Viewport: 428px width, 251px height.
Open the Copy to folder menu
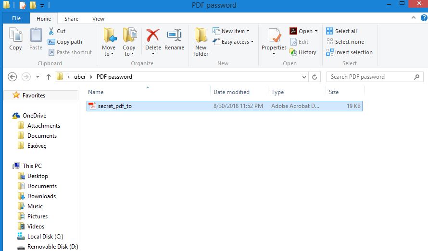[129, 42]
